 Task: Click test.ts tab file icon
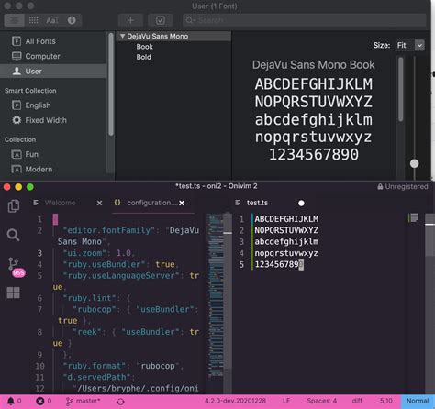coord(238,203)
